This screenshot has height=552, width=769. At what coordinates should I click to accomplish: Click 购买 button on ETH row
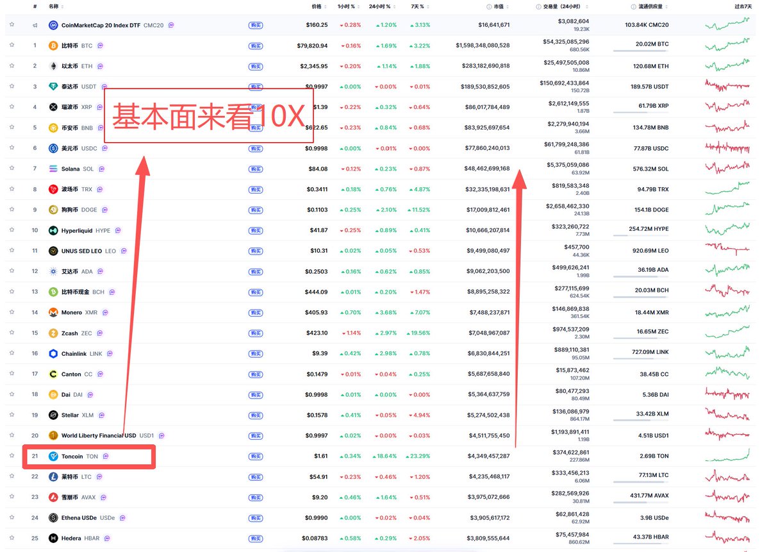click(x=256, y=66)
